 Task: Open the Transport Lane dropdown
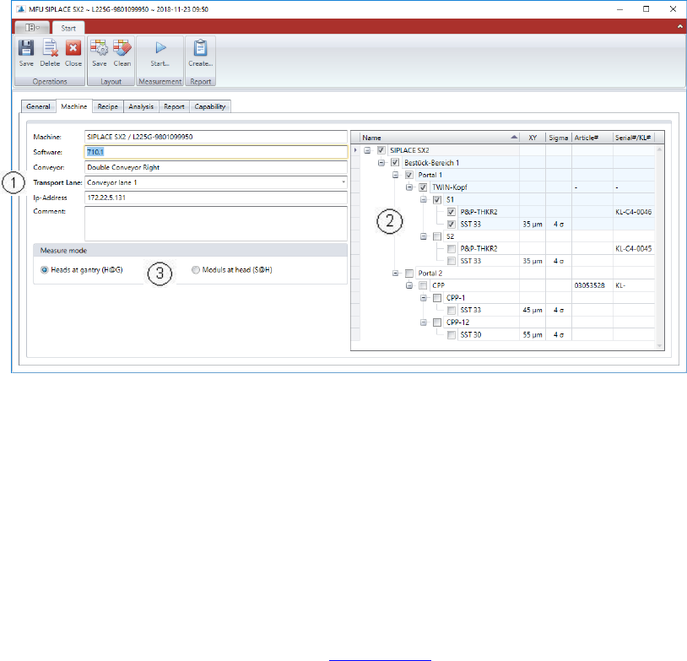(343, 182)
